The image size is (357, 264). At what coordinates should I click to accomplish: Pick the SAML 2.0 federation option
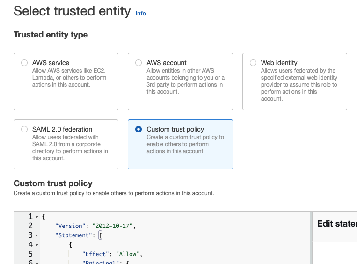point(24,129)
